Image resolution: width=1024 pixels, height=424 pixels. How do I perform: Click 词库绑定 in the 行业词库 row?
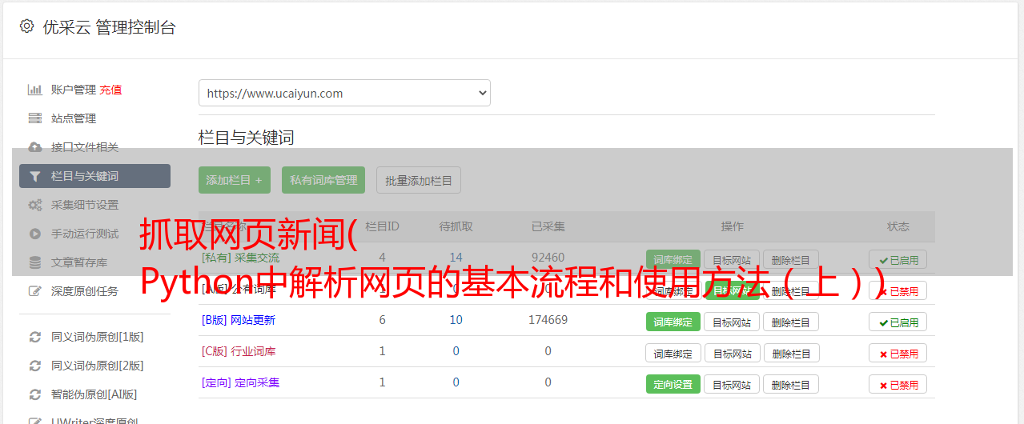[673, 353]
